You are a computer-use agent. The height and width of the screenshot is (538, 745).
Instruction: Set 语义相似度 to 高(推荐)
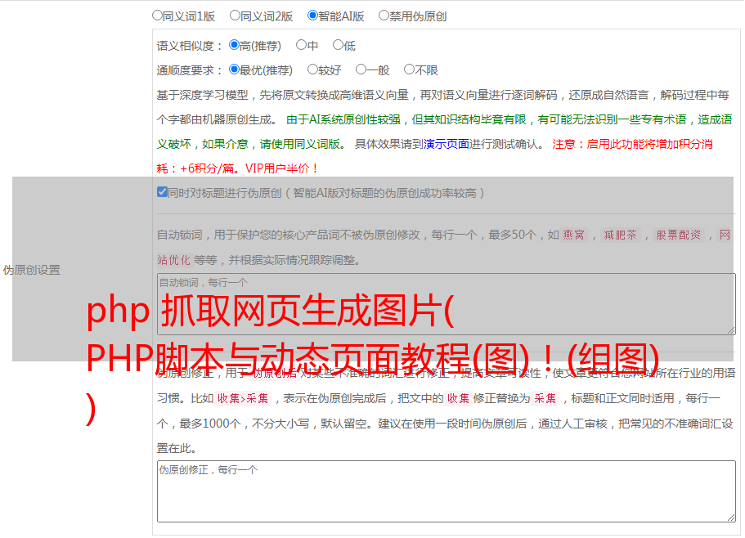coord(234,46)
